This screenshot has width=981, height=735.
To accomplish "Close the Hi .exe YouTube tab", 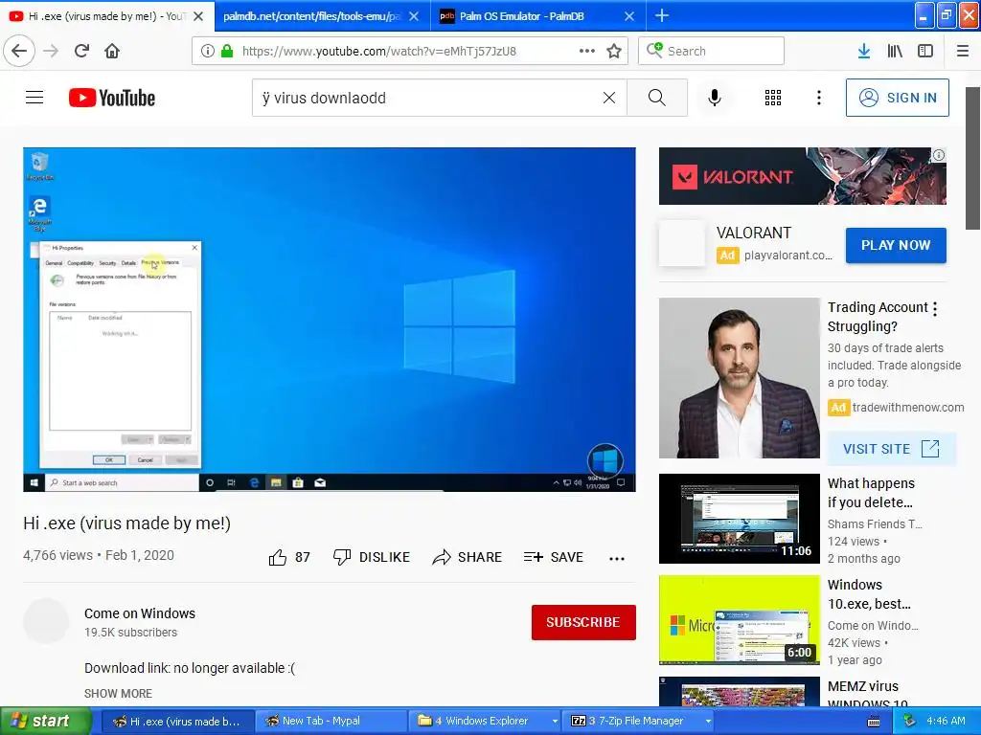I will tap(198, 16).
